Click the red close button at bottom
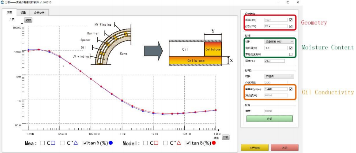This screenshot has width=356, height=153. [285, 148]
